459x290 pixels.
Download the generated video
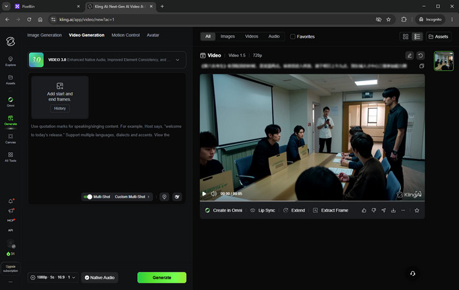393,210
